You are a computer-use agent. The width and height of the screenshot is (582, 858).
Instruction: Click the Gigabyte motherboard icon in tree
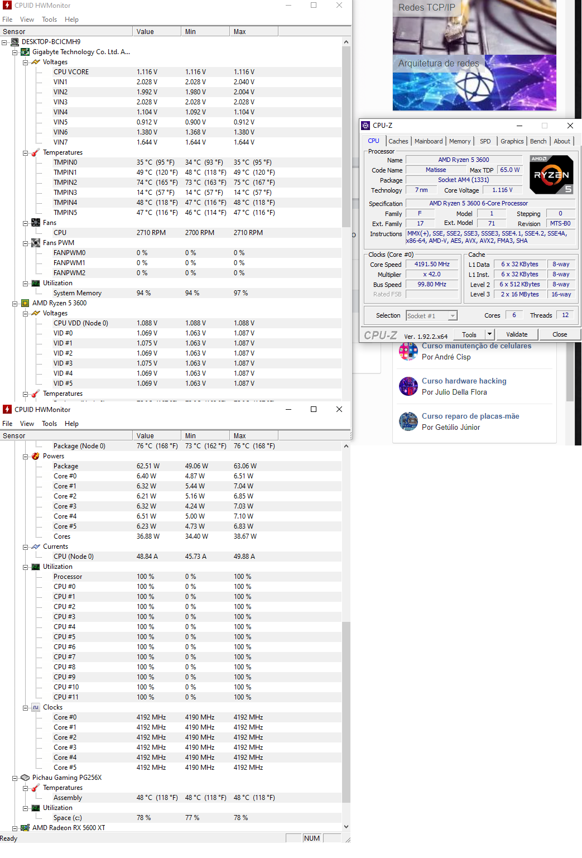point(25,52)
